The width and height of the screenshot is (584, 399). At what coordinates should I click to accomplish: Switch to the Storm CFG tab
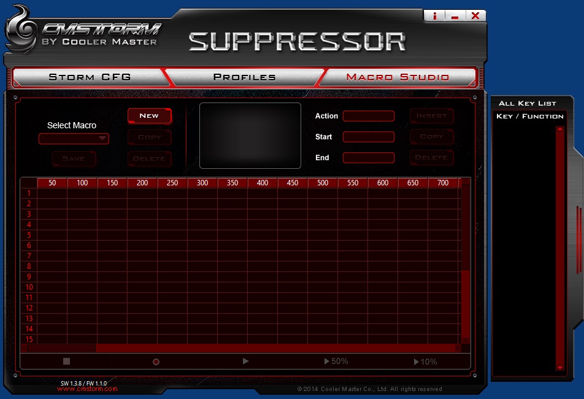click(90, 77)
